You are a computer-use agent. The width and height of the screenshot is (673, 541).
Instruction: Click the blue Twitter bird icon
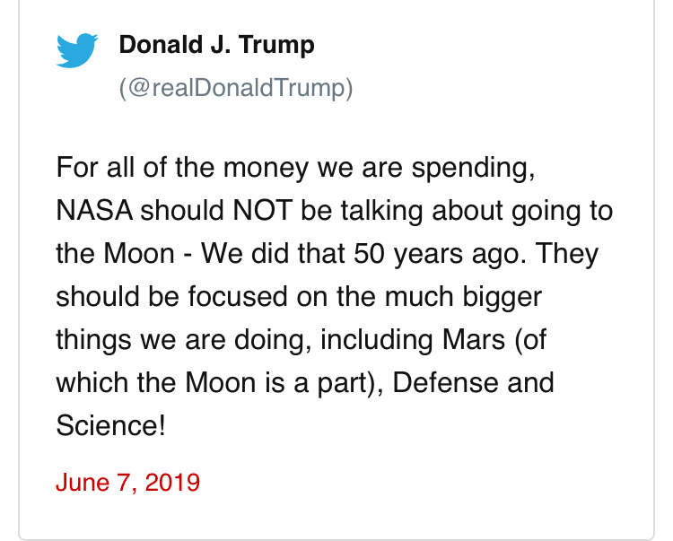click(77, 50)
